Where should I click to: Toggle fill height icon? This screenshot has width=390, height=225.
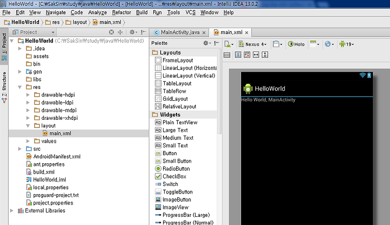(x=265, y=55)
